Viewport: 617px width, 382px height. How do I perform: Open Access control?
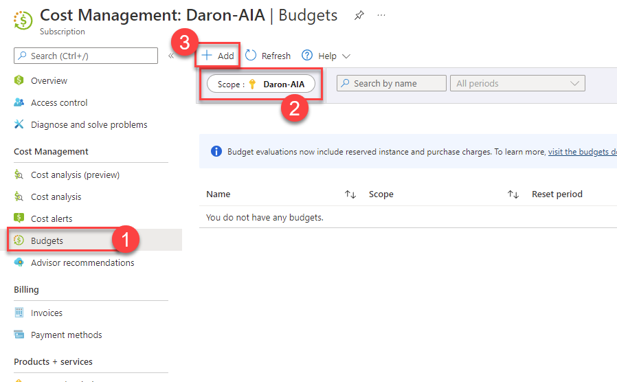tap(59, 102)
